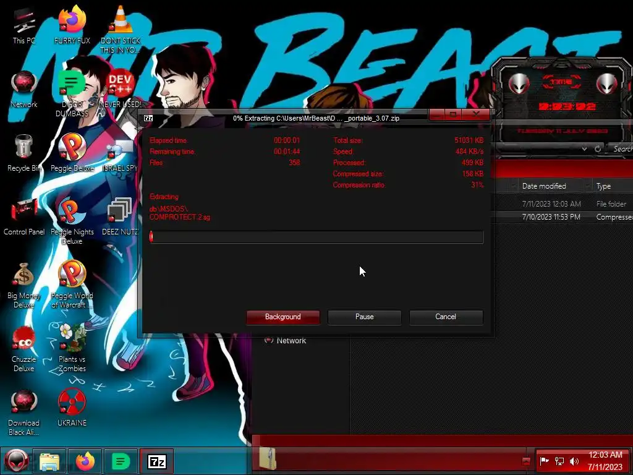
Task: Launch Chuzzle Deluxe desktop shortcut
Action: 24,349
